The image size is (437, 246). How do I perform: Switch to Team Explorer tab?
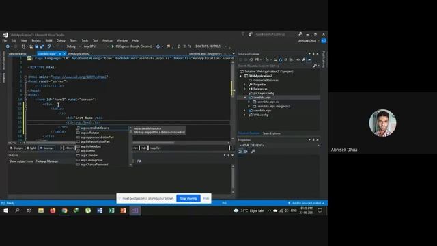tap(272, 133)
